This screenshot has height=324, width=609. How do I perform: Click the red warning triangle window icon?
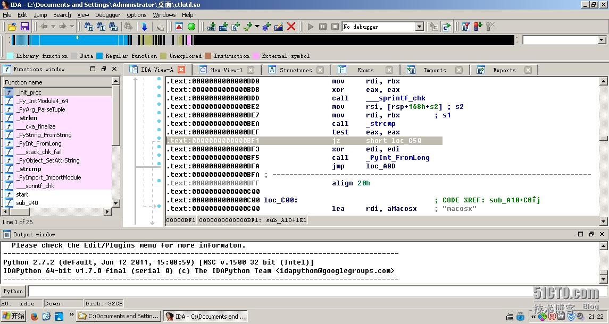(x=179, y=27)
